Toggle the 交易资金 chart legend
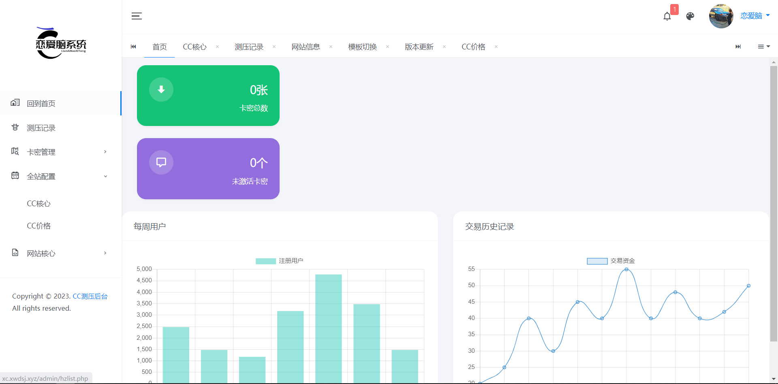 pos(611,261)
